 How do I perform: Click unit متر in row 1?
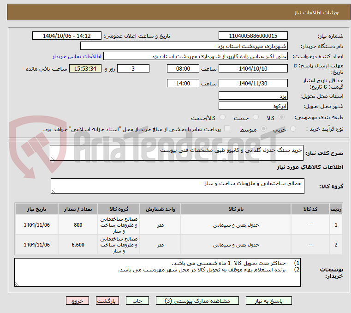pos(160,225)
